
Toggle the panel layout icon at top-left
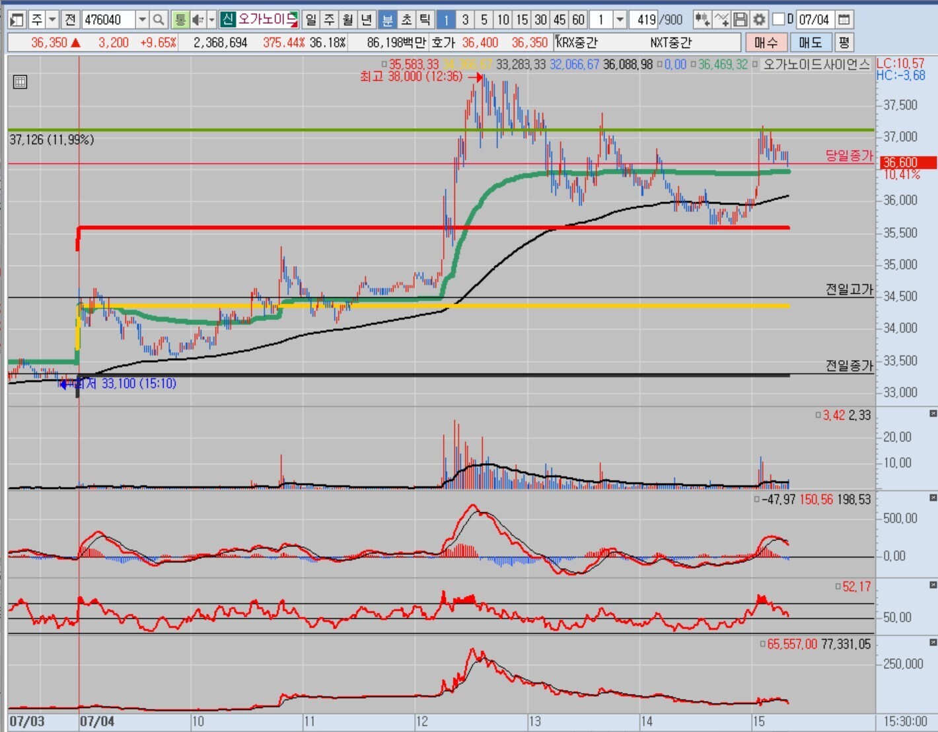point(17,20)
